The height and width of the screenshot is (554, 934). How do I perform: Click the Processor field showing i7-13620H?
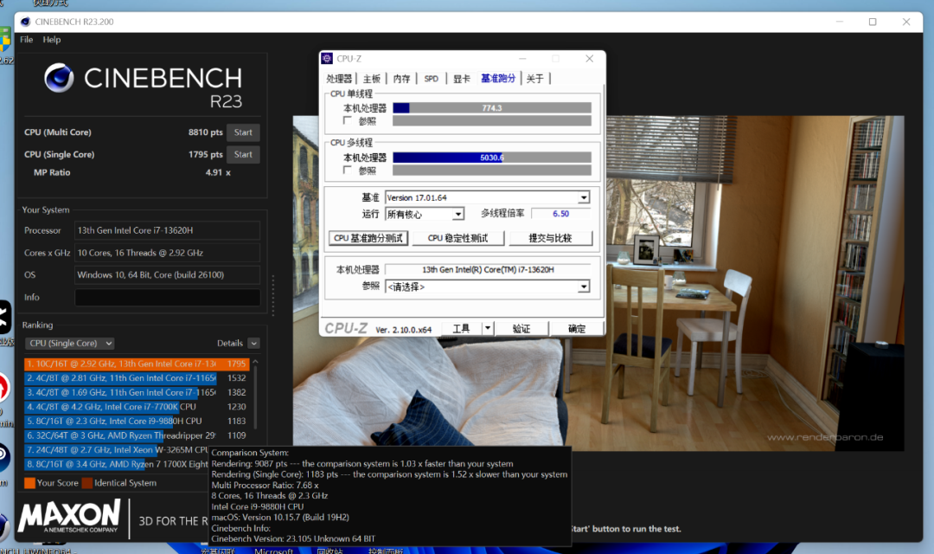pyautogui.click(x=168, y=230)
